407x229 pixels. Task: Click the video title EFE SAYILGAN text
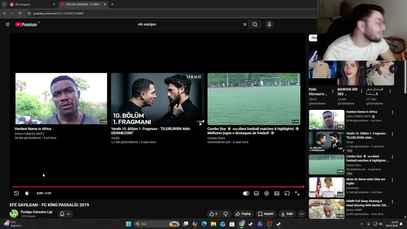click(x=49, y=205)
